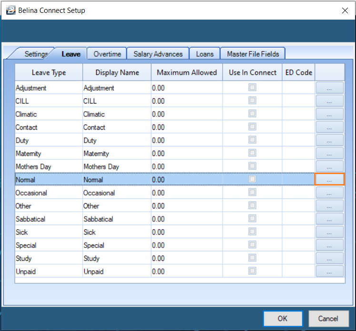Edit Display Name cell for Mothers Day
Image resolution: width=356 pixels, height=331 pixels.
(x=117, y=166)
